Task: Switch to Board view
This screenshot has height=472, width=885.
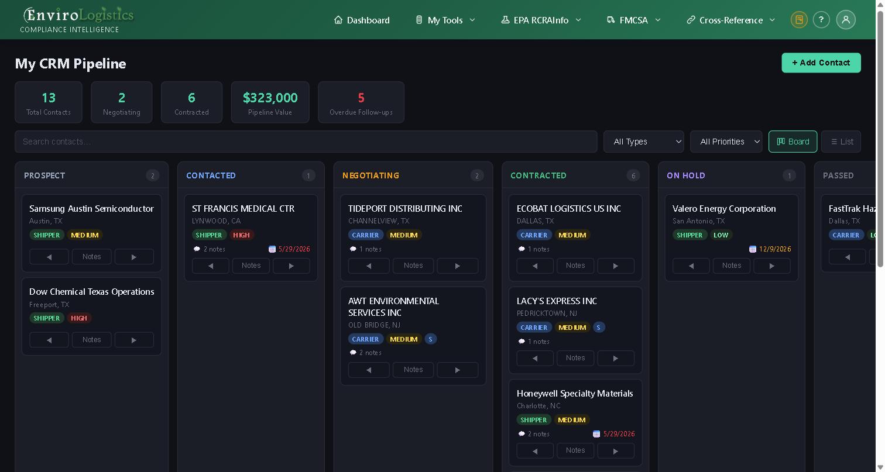Action: pyautogui.click(x=793, y=142)
